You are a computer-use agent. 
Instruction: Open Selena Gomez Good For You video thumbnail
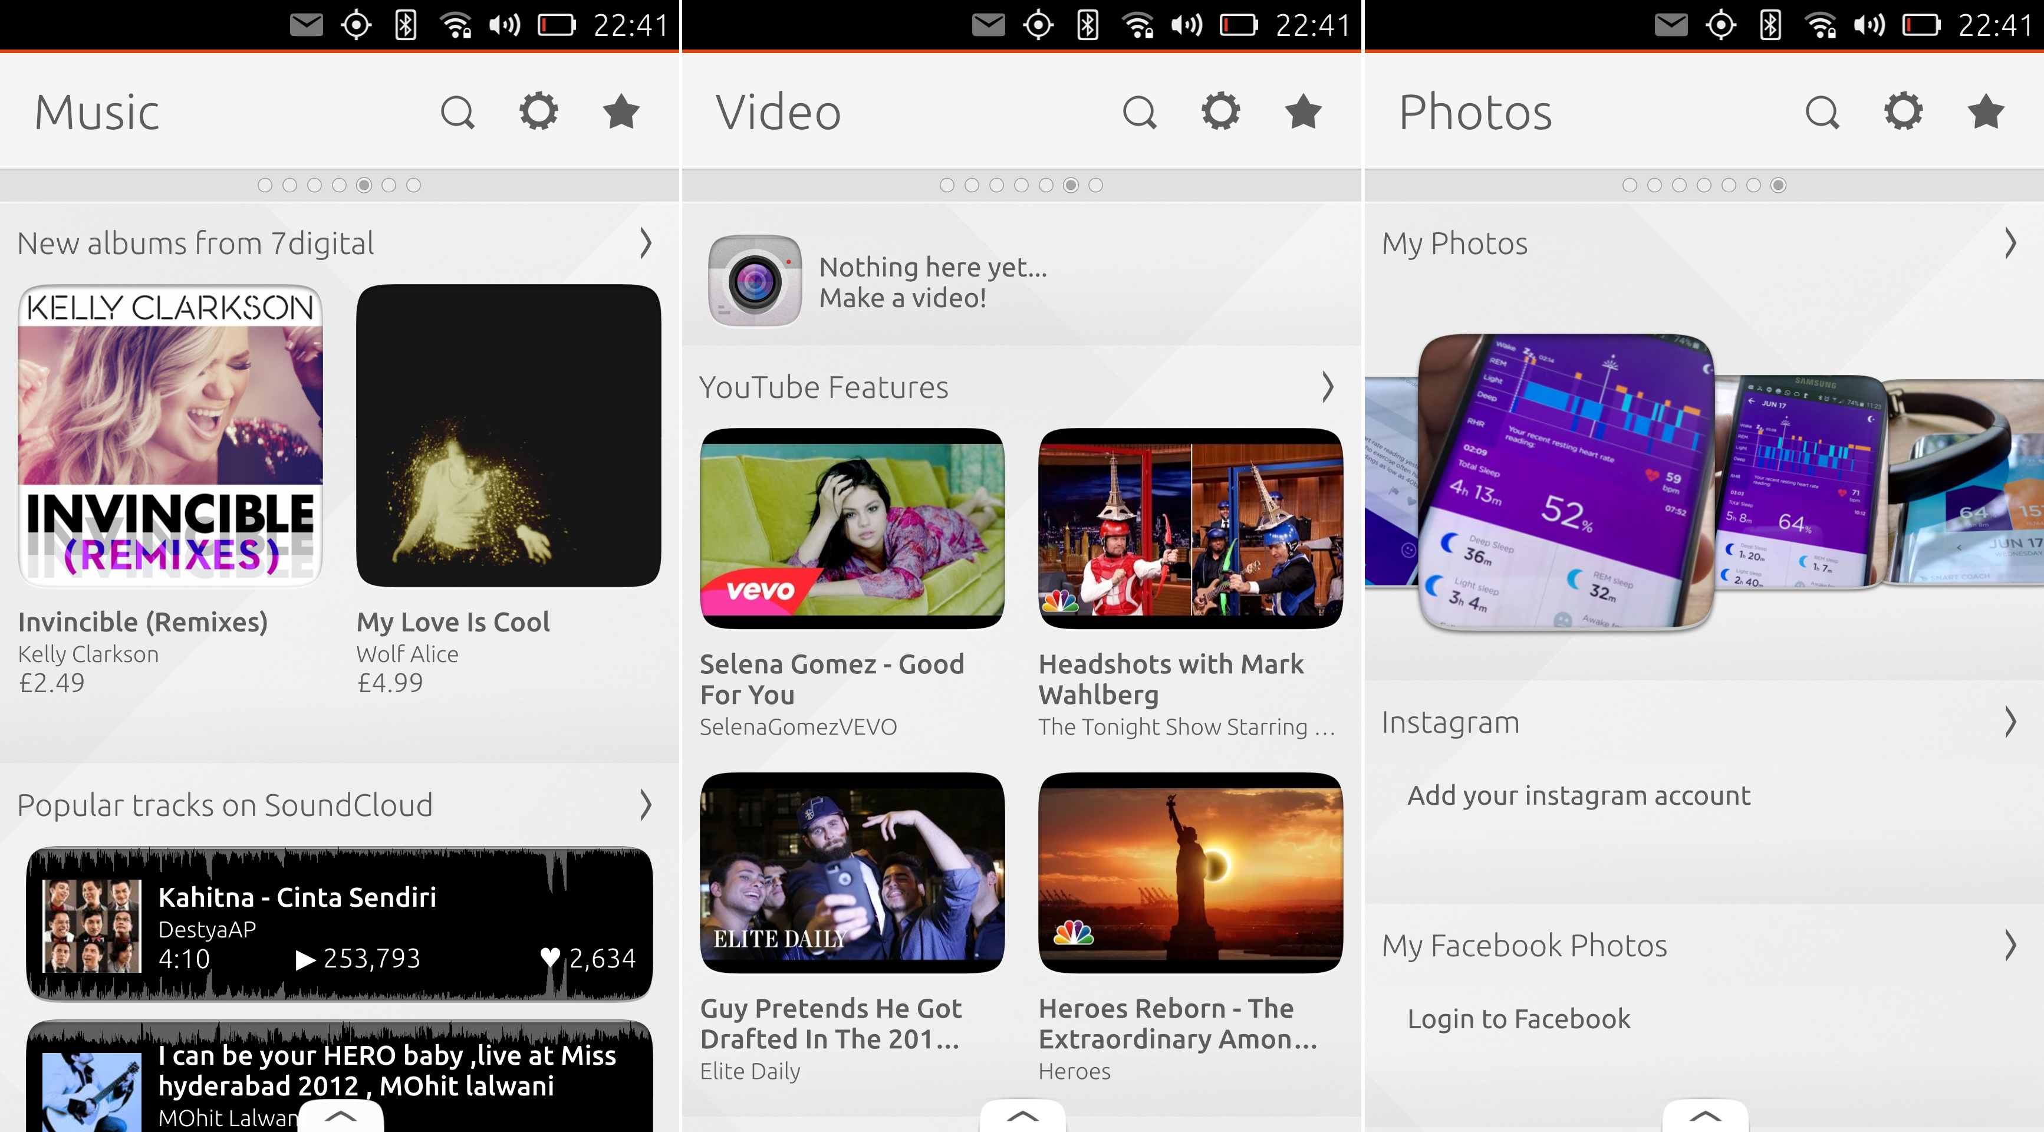pos(852,528)
